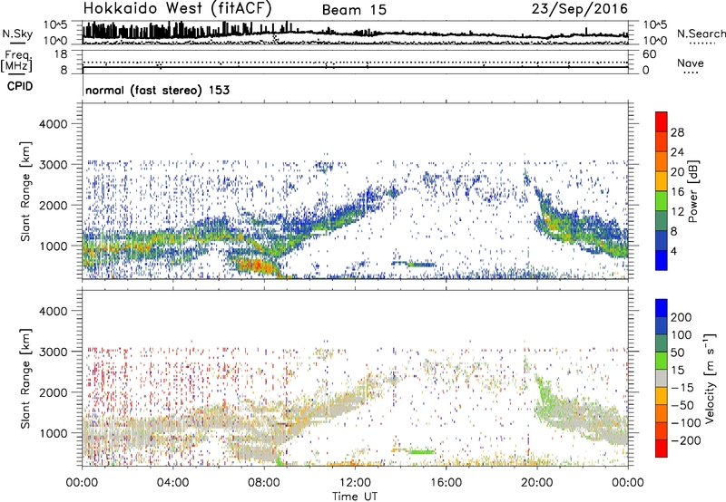This screenshot has width=726, height=502.
Task: Click the "16:00" time tick label
Action: pyautogui.click(x=446, y=483)
